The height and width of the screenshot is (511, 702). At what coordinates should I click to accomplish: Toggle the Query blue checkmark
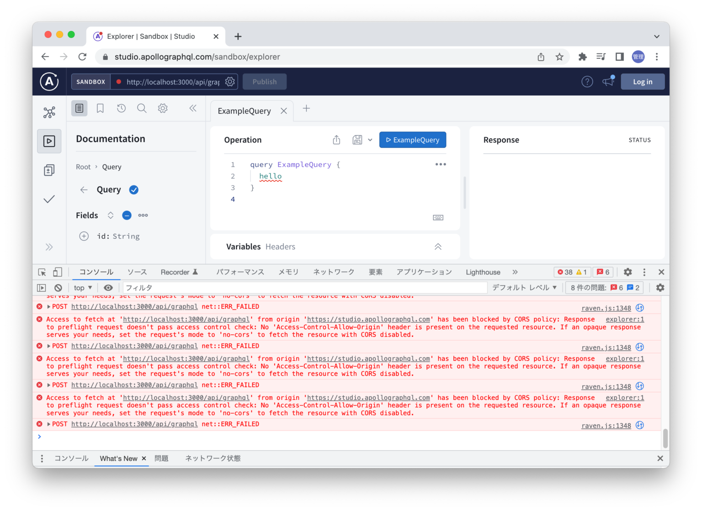(x=134, y=190)
